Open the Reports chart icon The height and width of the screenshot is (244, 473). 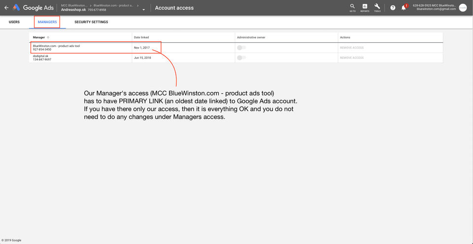click(365, 7)
